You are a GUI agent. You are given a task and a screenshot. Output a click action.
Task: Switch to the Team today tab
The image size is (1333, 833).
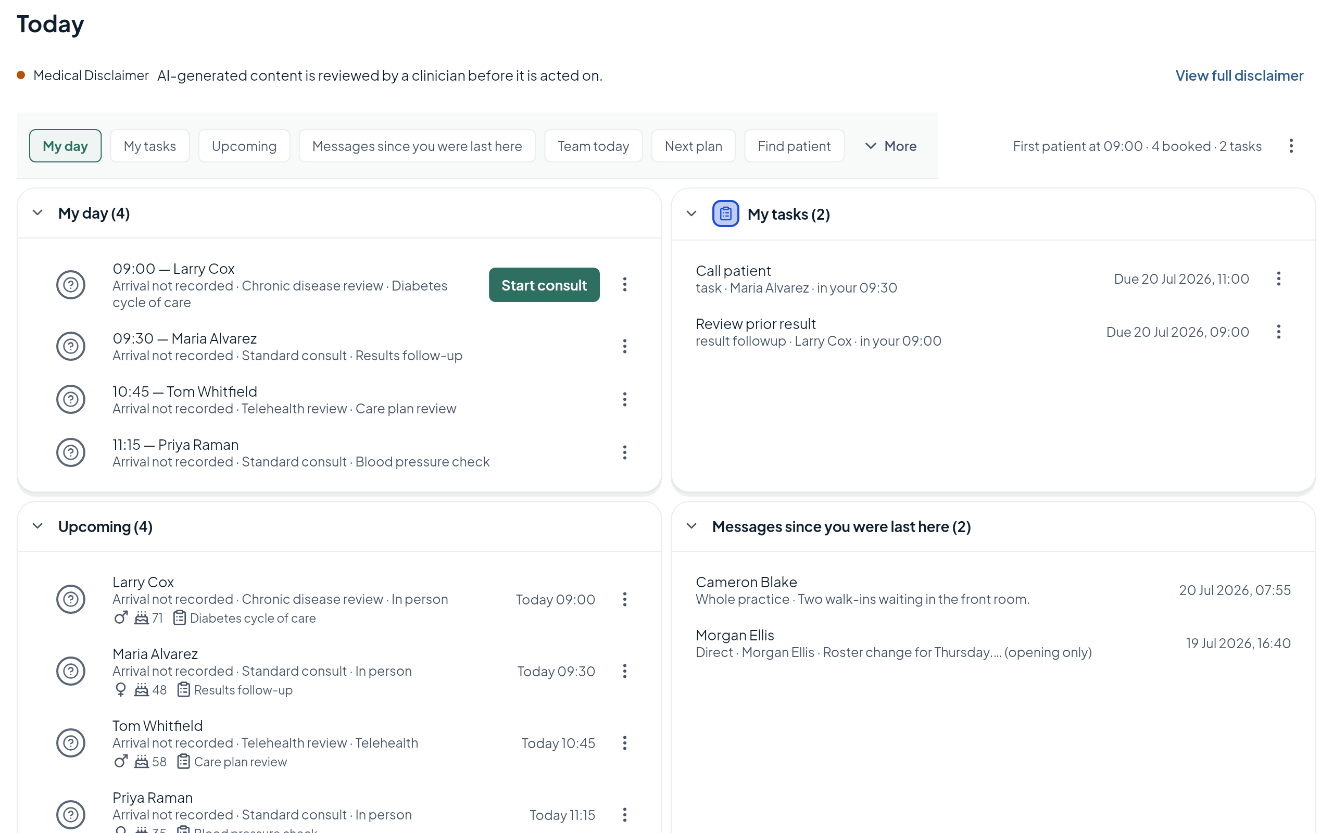[593, 146]
